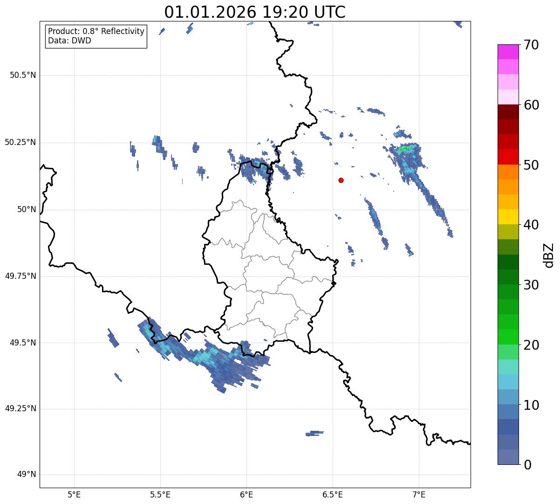Click the 7°E longitude label
The height and width of the screenshot is (504, 560).
[419, 494]
